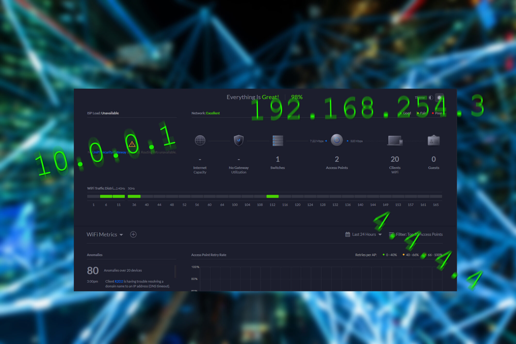Click the 0 Guests count
516x344 pixels.
click(434, 159)
